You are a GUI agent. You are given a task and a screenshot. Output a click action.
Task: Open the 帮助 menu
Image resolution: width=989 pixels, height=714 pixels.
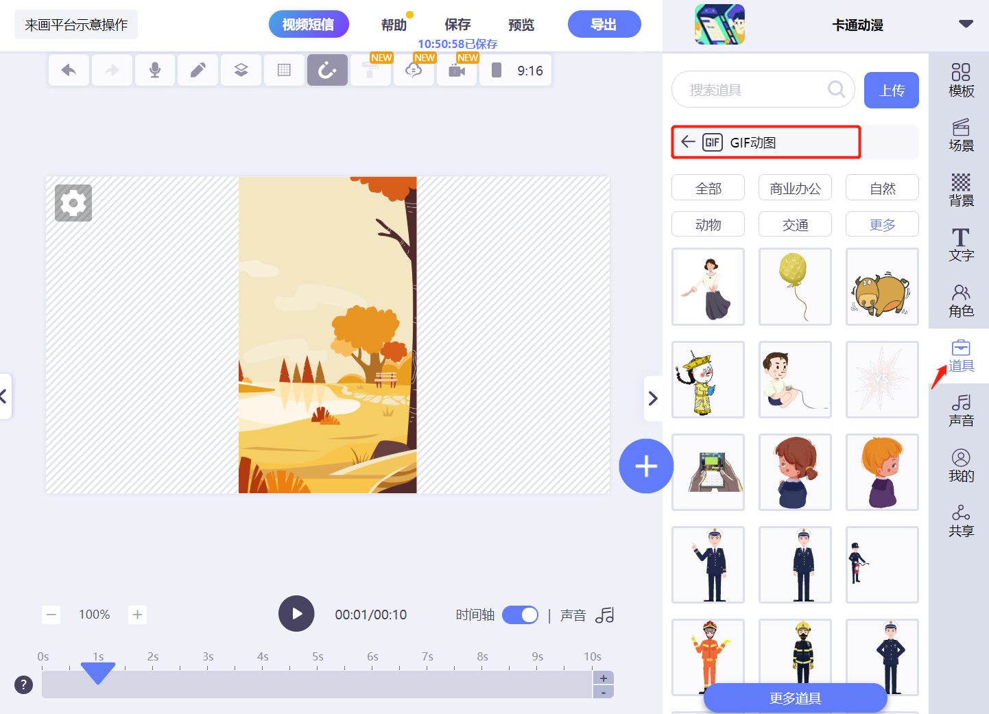coord(394,25)
